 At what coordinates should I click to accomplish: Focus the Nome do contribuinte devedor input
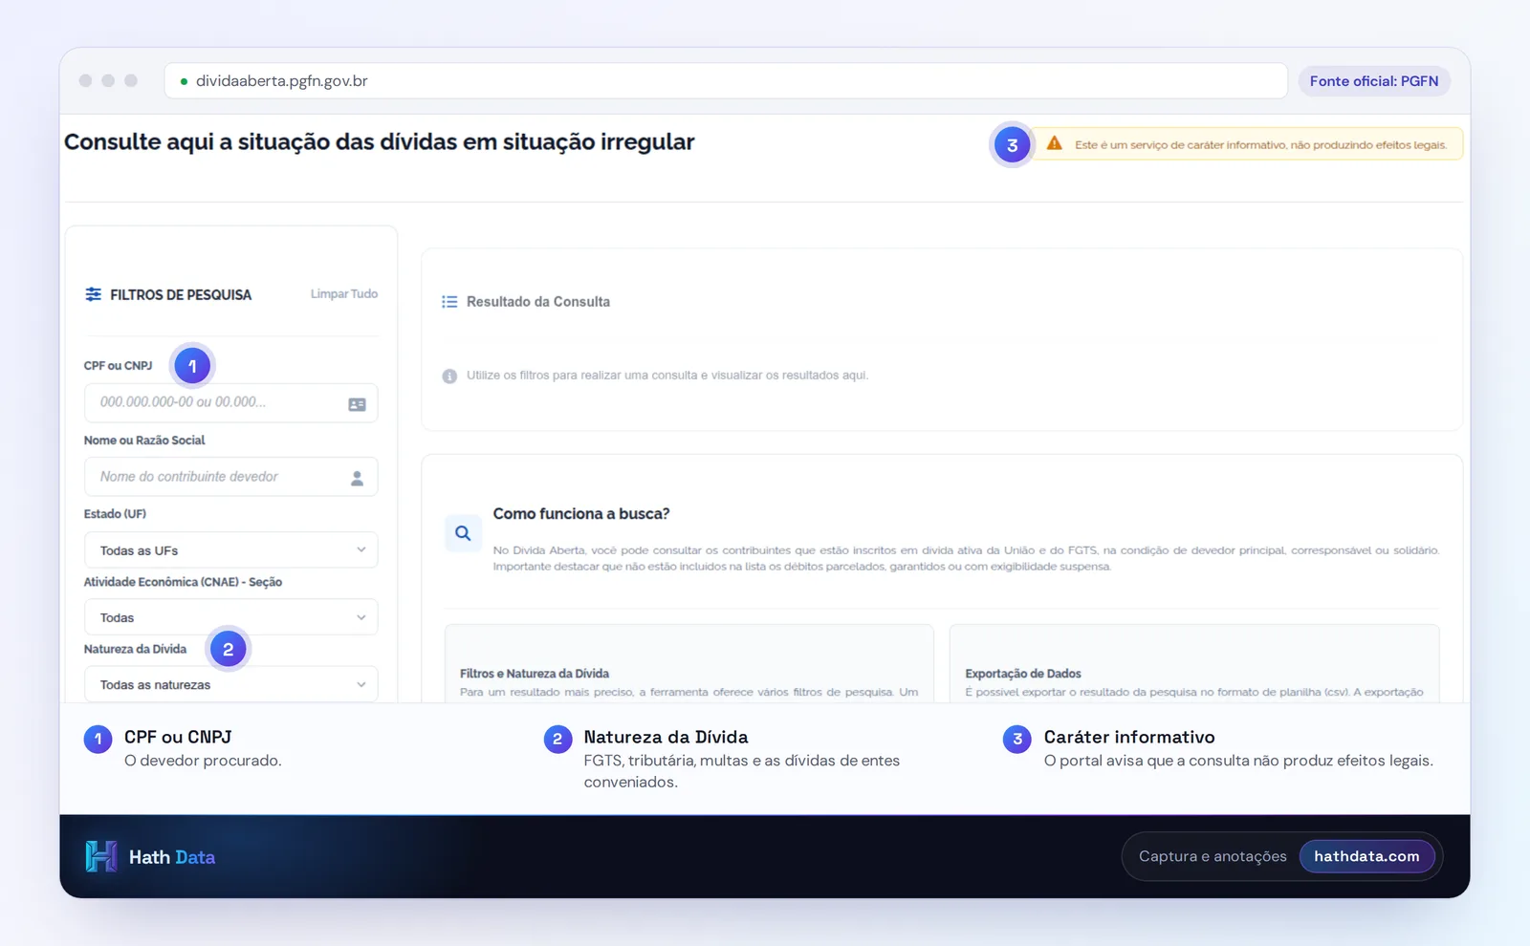coord(230,477)
